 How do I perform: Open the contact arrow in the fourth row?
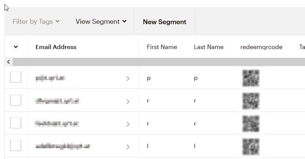(128, 147)
